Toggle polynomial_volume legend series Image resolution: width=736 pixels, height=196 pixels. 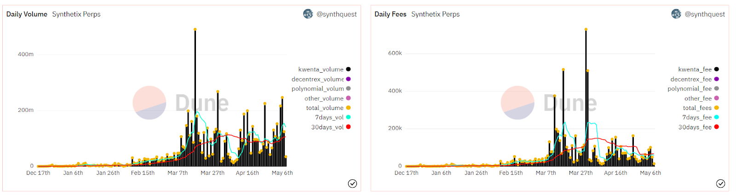[x=321, y=89]
